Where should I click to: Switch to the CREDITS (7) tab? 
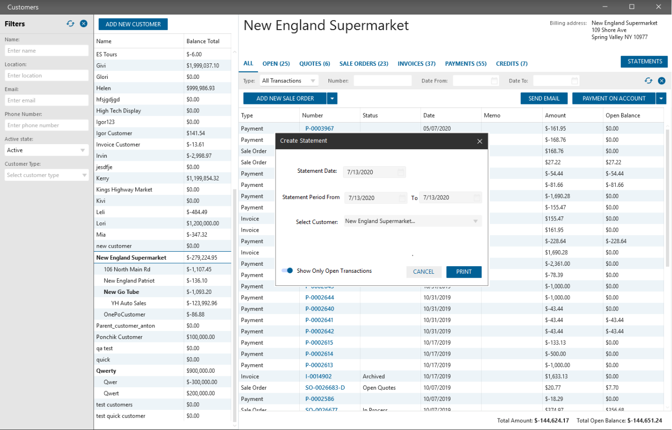[512, 64]
